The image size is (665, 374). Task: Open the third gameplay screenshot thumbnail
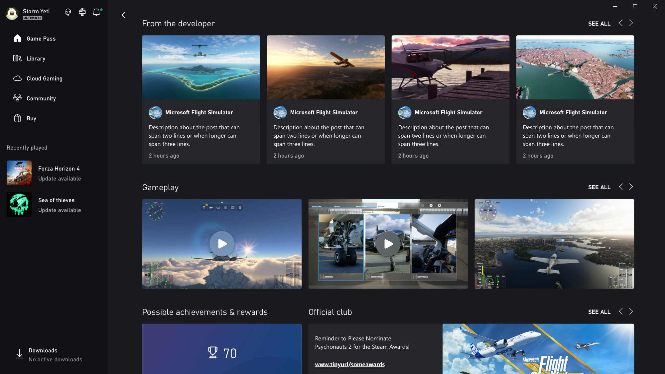[554, 244]
